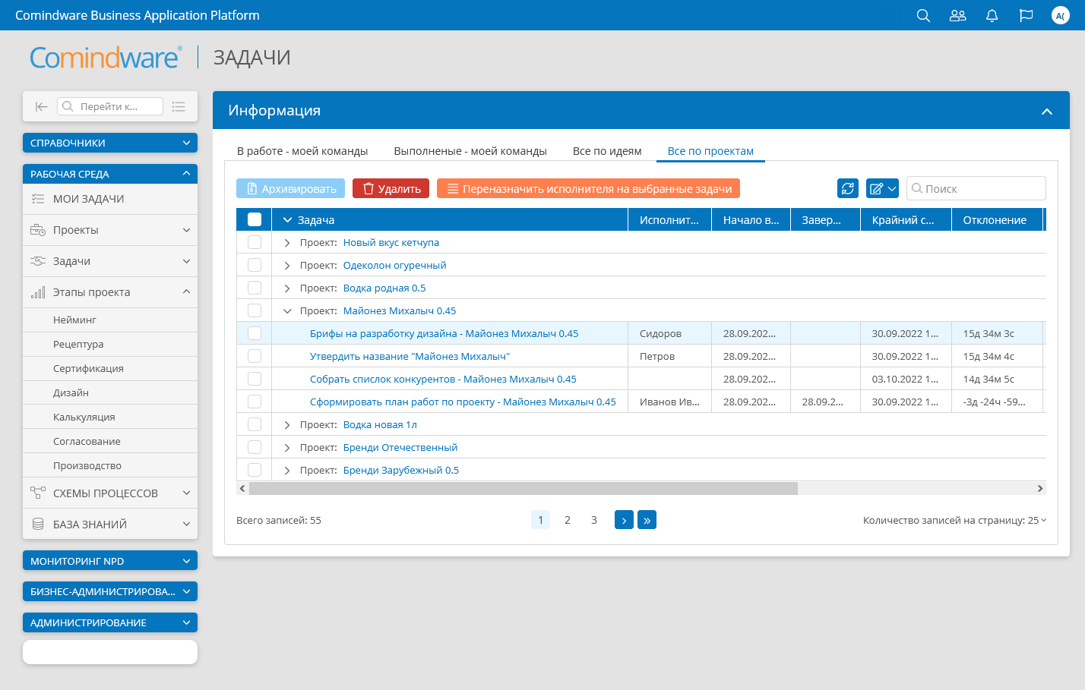Check the box for Собрать спислок конкурентов task
1085x690 pixels.
point(255,379)
